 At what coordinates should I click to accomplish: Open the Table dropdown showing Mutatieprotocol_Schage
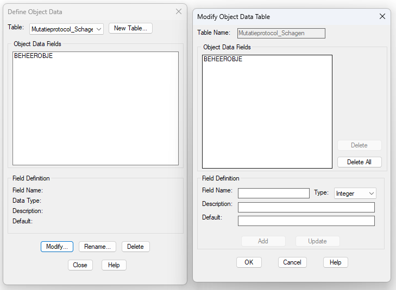pyautogui.click(x=66, y=29)
